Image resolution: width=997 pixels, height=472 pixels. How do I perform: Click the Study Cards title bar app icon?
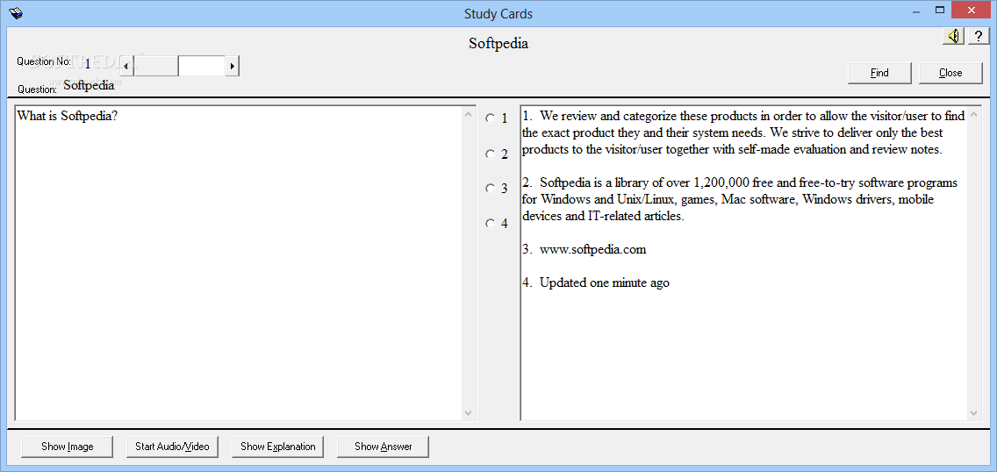[x=15, y=12]
